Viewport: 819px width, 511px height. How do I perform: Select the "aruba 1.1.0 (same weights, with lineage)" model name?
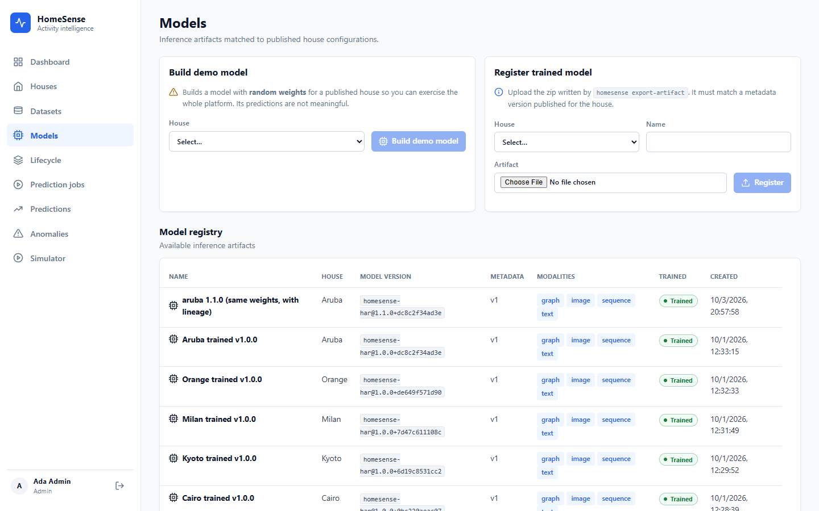(x=241, y=306)
